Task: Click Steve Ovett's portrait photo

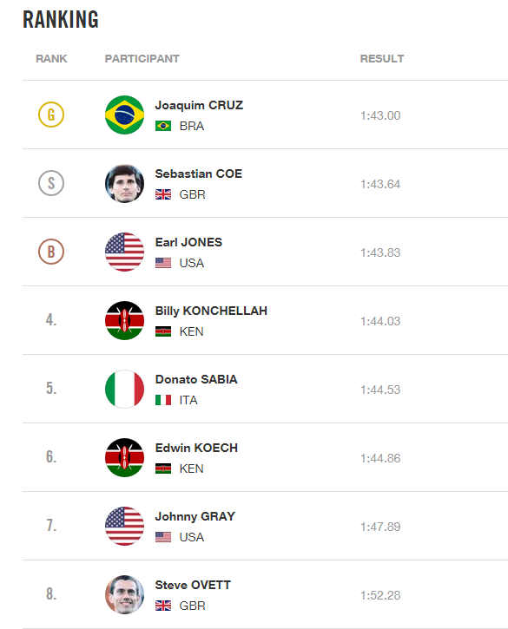Action: [124, 594]
